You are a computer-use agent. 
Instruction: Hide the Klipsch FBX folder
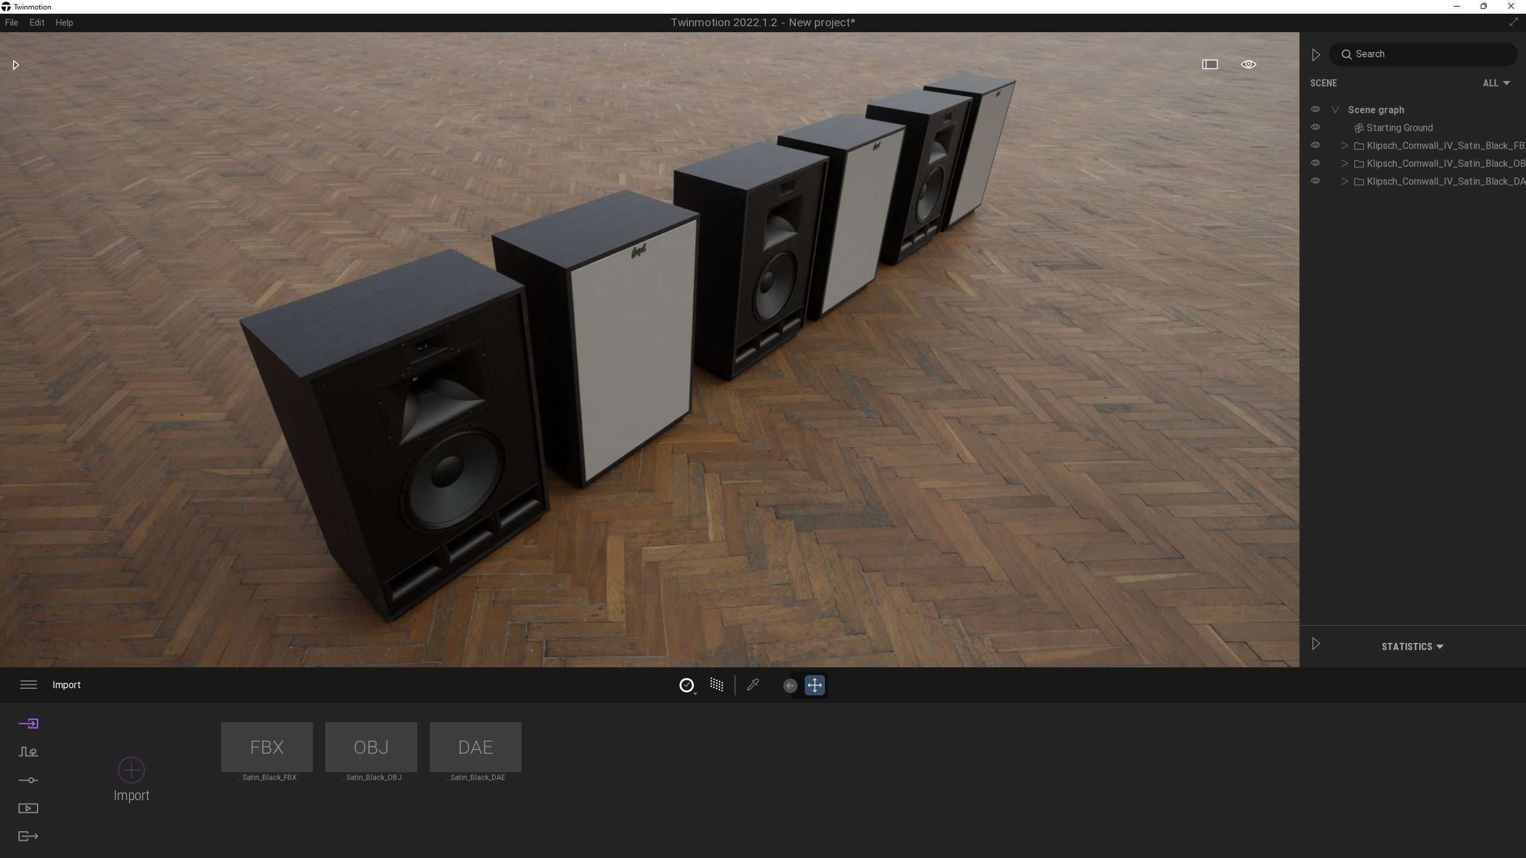click(x=1315, y=145)
